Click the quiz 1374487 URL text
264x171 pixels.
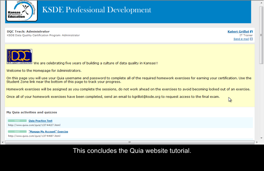coord(34,135)
